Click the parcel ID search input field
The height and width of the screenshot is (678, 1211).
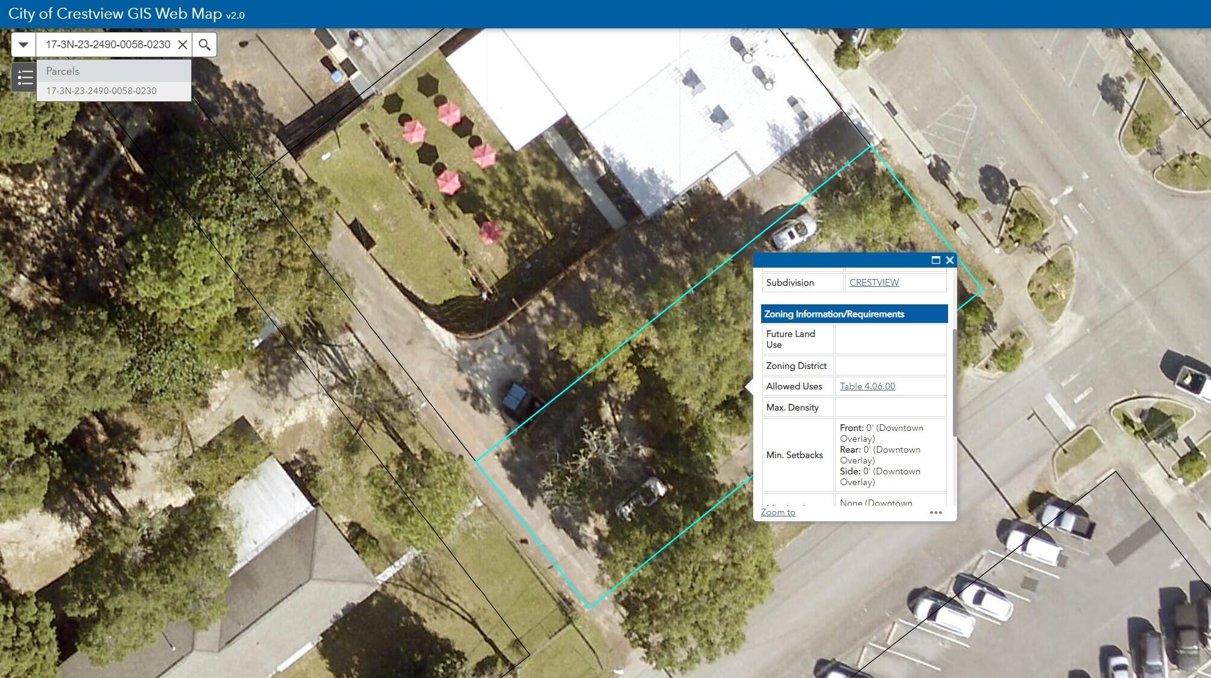pyautogui.click(x=107, y=45)
